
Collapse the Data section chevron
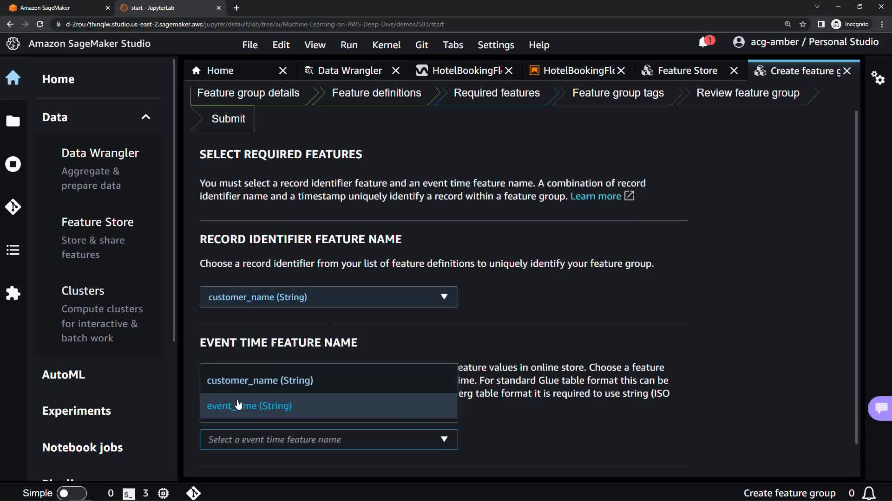pyautogui.click(x=146, y=117)
